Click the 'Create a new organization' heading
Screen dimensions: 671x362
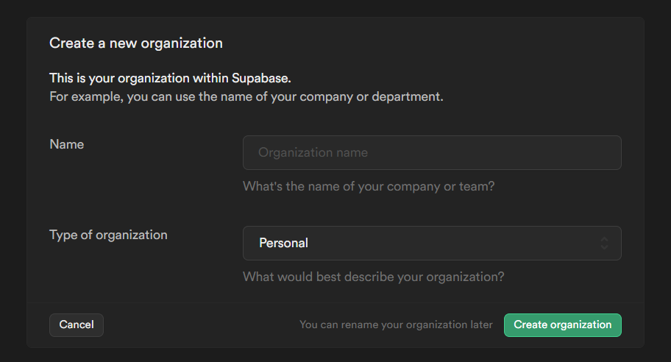click(135, 43)
